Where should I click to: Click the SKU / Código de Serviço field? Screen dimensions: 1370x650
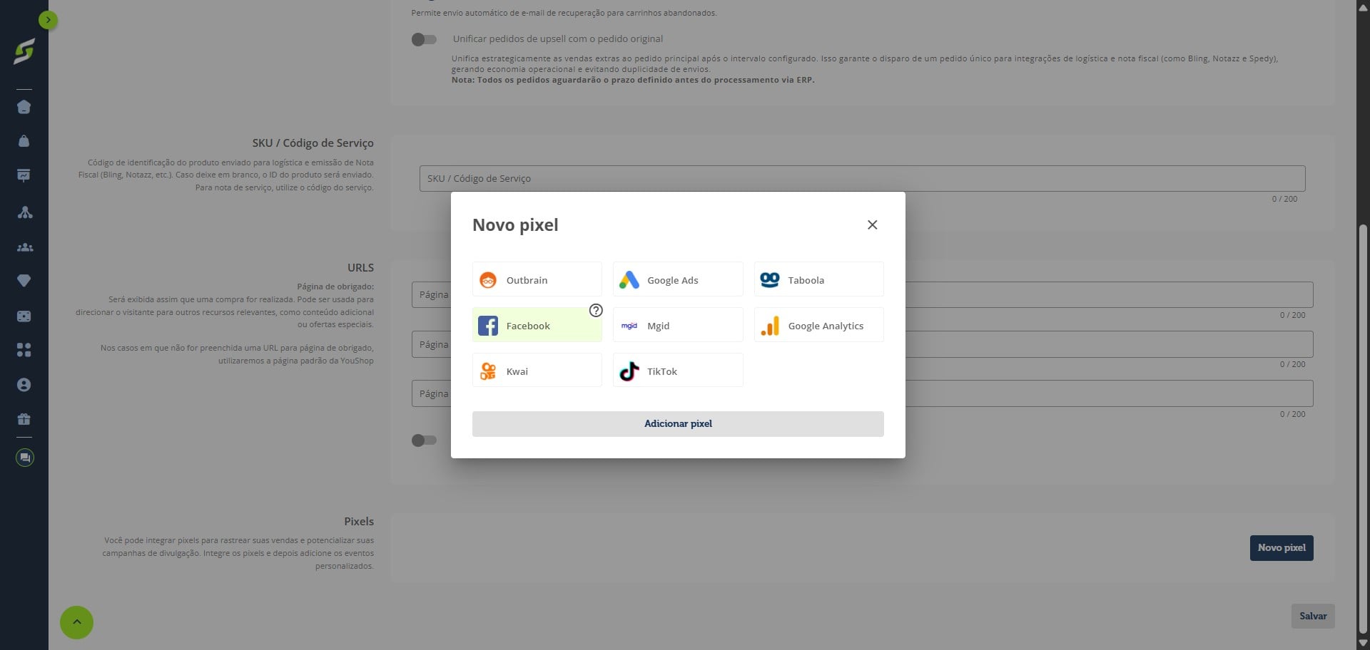click(x=862, y=178)
